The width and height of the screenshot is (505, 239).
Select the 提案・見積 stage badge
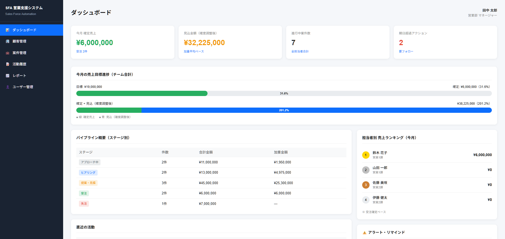(88, 183)
